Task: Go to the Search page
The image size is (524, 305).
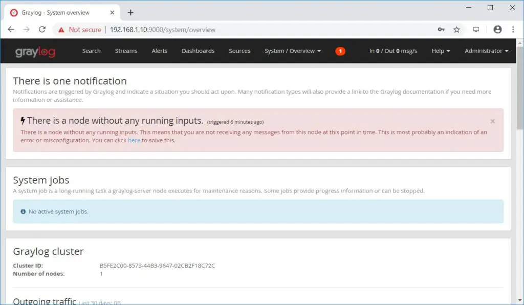Action: tap(91, 51)
